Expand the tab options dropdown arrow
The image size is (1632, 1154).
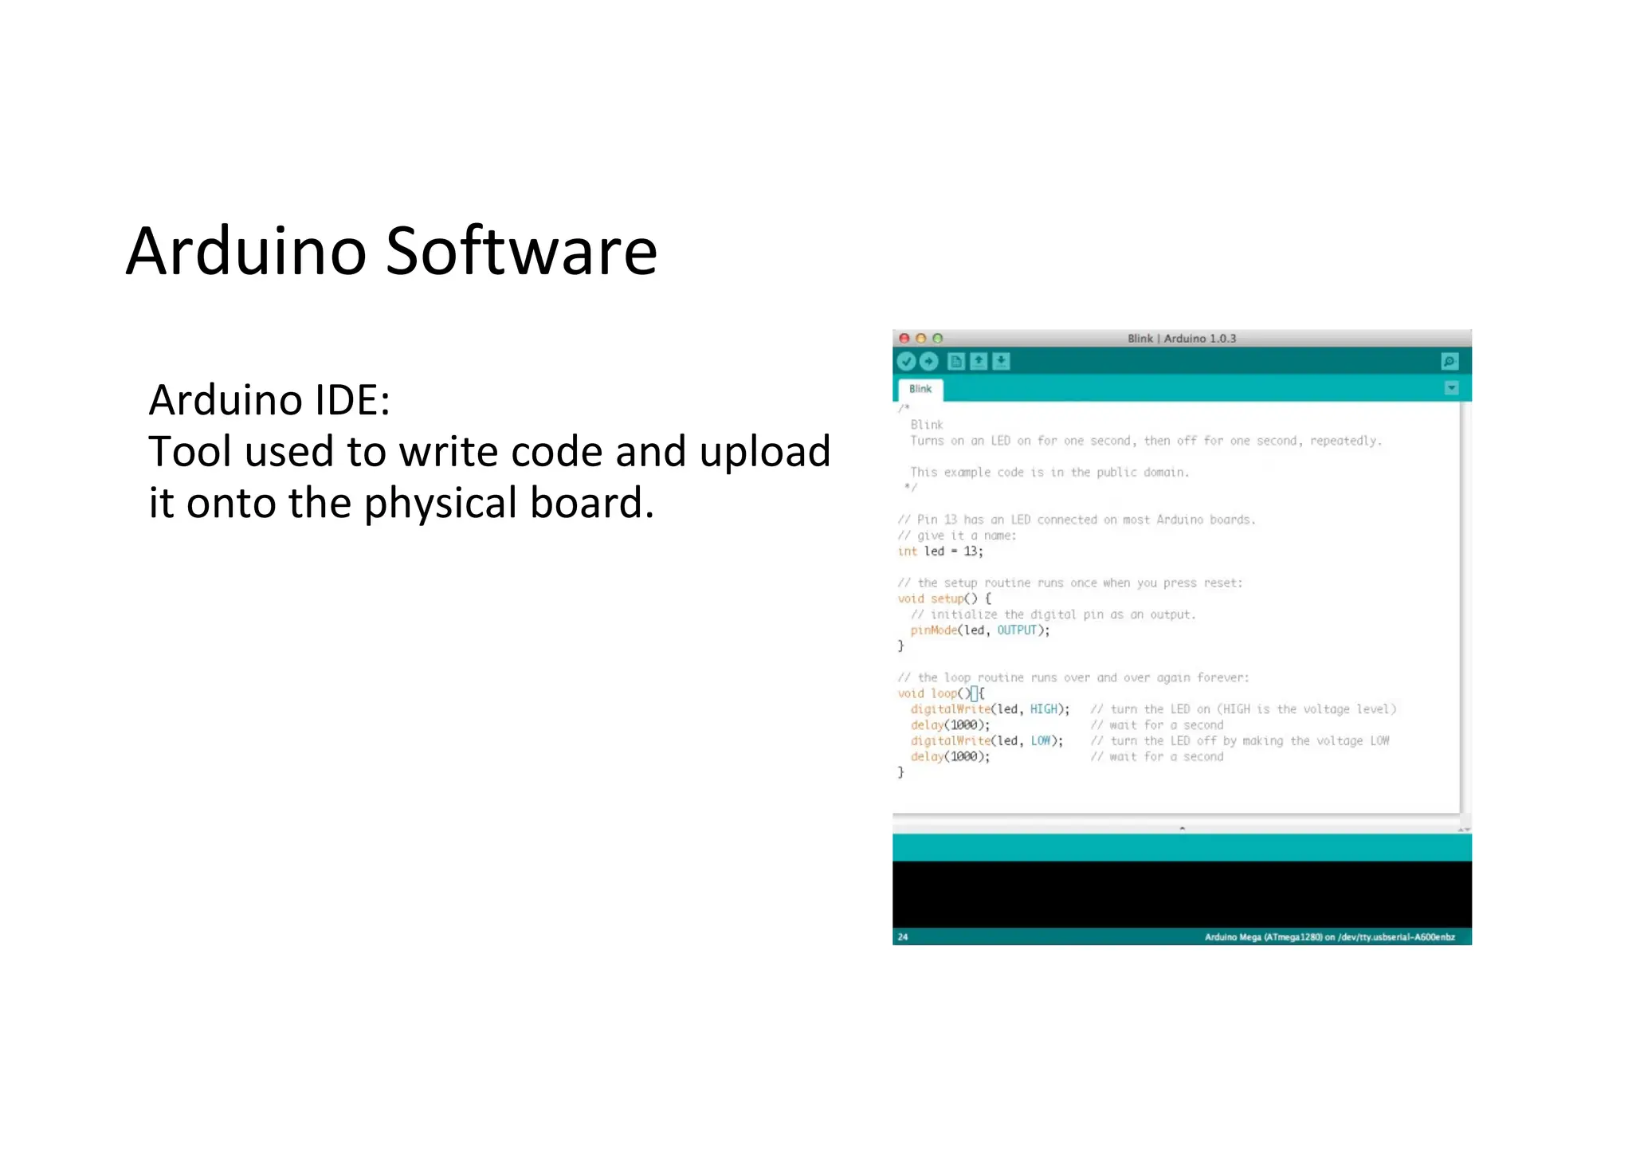pos(1451,388)
